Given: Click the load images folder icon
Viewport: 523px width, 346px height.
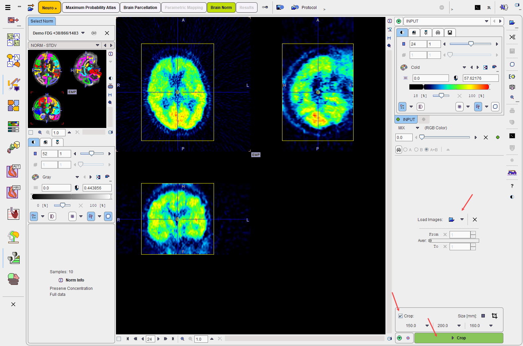Looking at the screenshot, I should [x=451, y=220].
